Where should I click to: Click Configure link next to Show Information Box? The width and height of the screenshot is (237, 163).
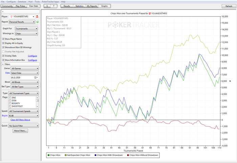pos(33,60)
